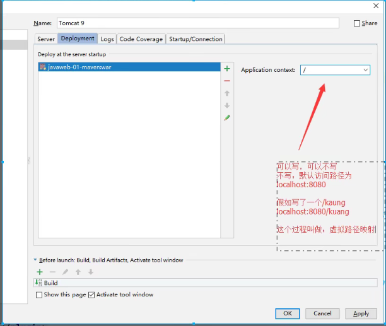Enable the Share checkbox
The height and width of the screenshot is (326, 386).
(x=357, y=23)
